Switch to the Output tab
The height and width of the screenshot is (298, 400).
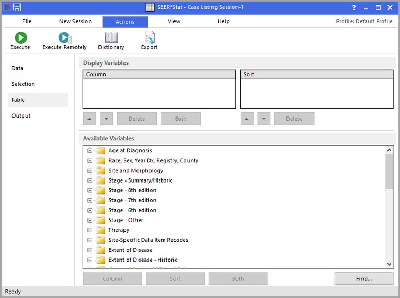click(21, 116)
